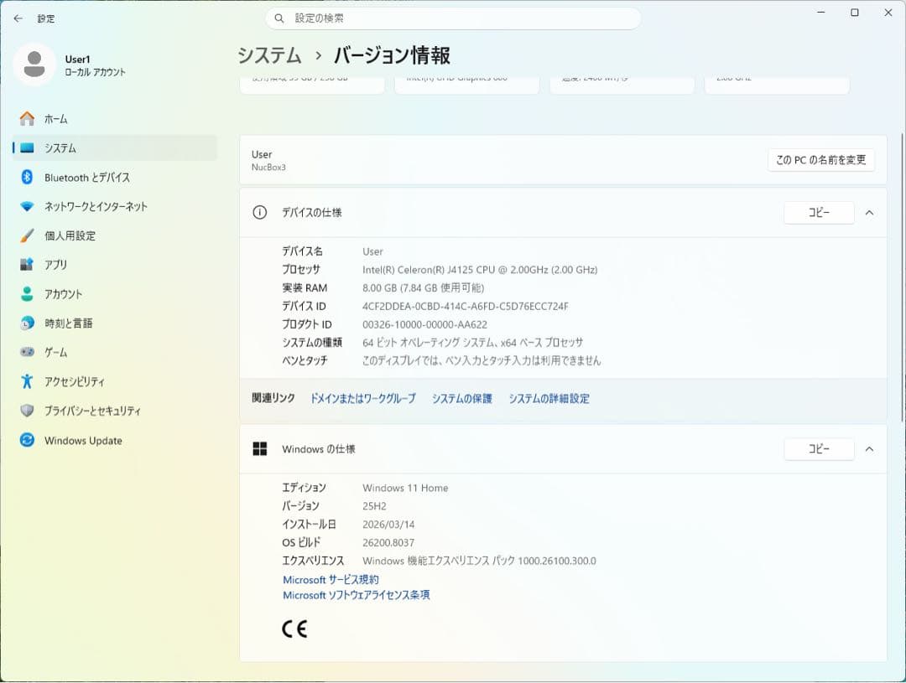
Task: Click the Accounts person icon
Action: [27, 294]
